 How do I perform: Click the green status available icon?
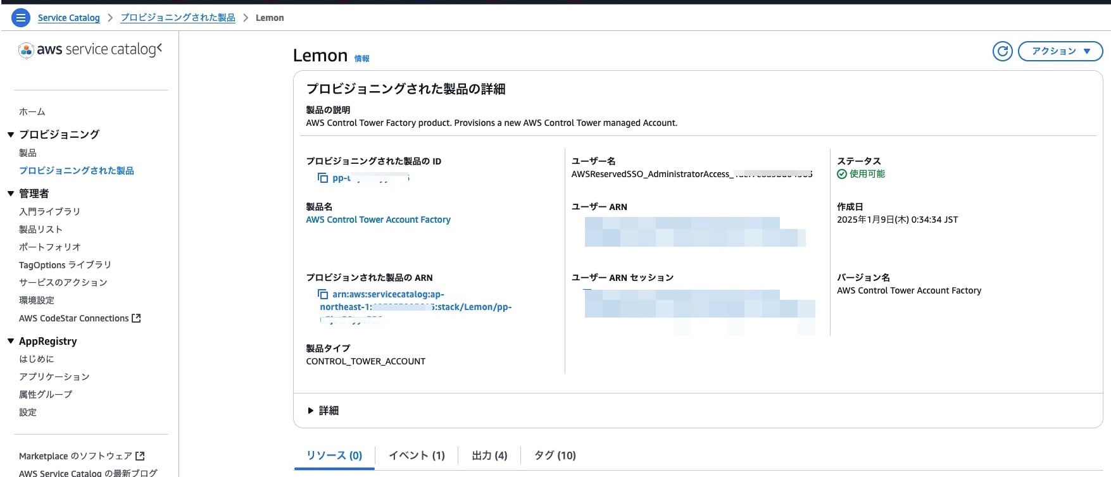[842, 174]
